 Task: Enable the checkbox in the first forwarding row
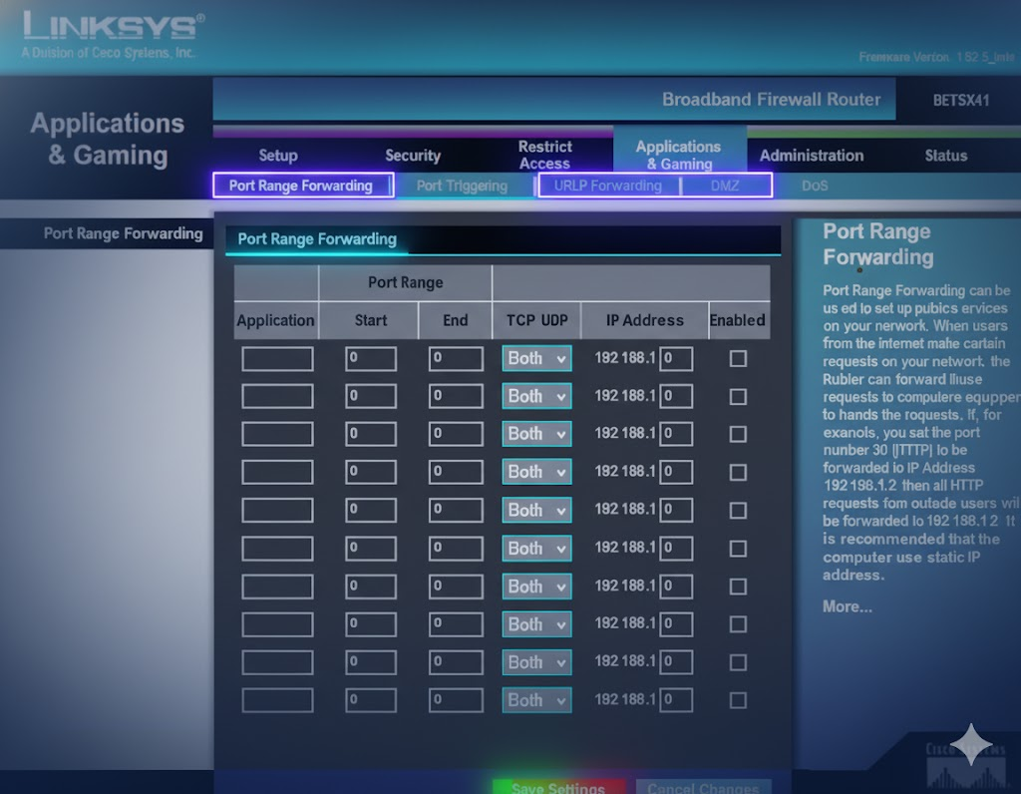pos(738,359)
